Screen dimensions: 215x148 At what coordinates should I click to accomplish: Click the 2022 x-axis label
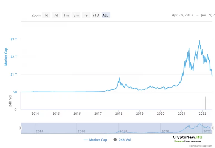tap(202, 114)
